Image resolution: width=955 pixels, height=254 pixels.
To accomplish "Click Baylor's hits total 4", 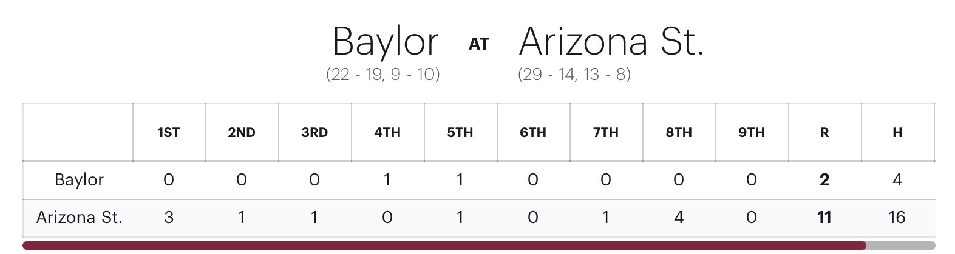I will pos(897,180).
